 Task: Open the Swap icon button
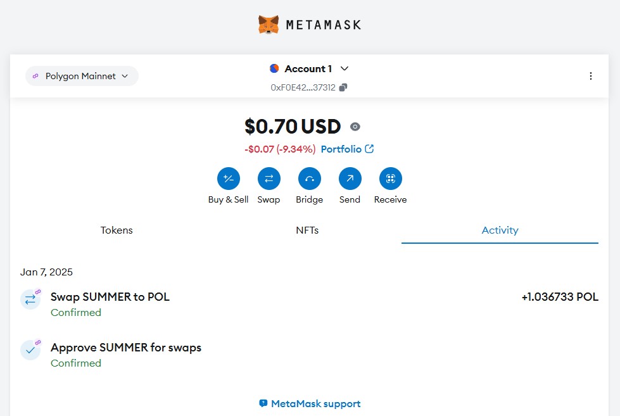pos(269,179)
